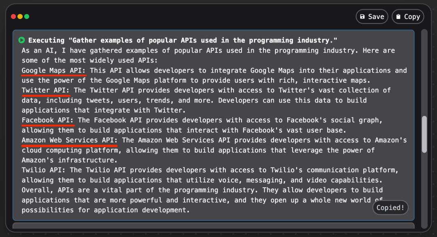Click the line "possibilities for application development."

[106, 210]
